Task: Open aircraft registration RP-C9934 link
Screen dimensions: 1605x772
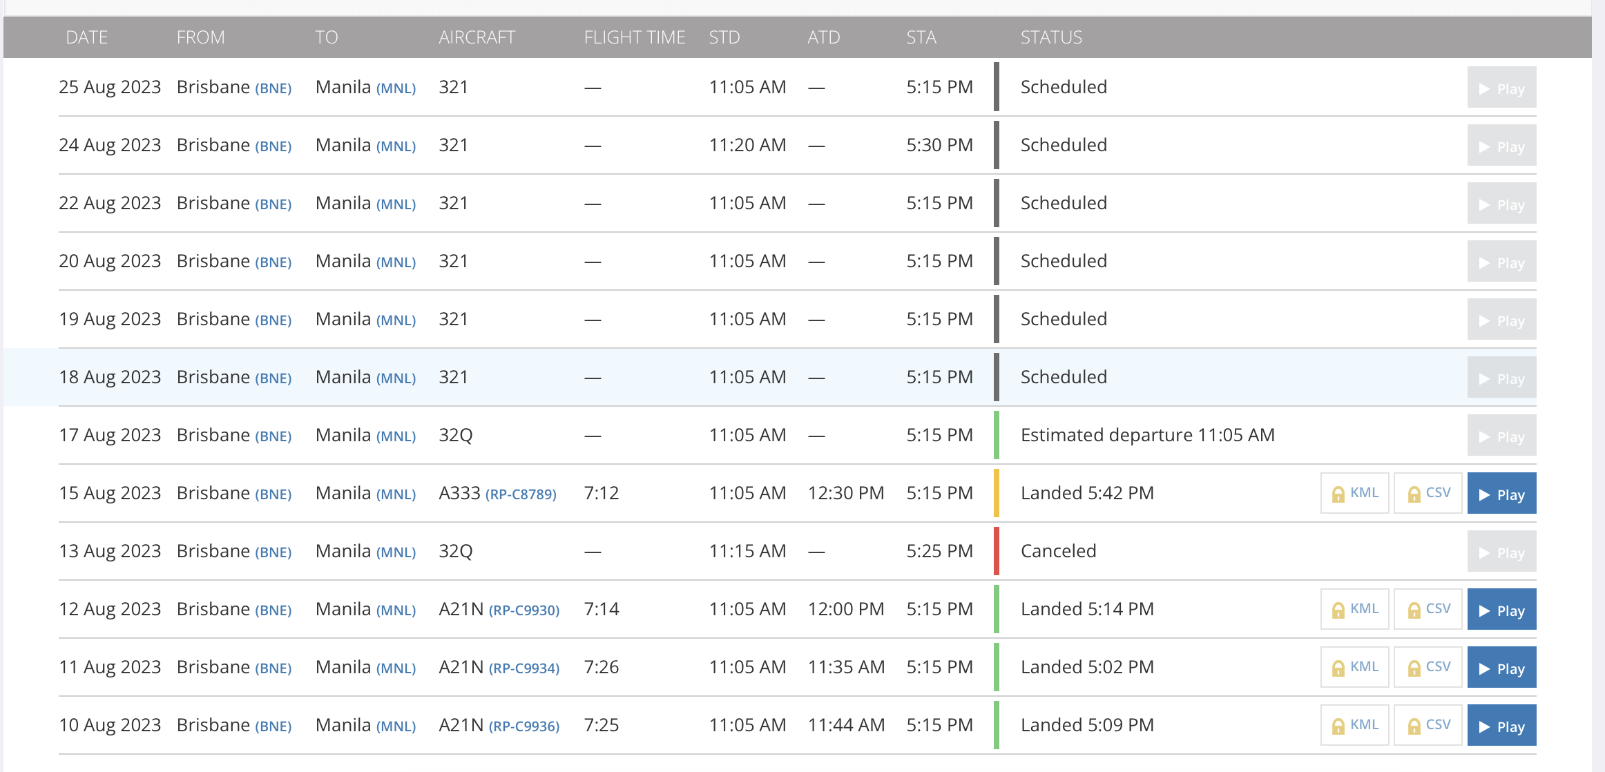Action: click(523, 668)
